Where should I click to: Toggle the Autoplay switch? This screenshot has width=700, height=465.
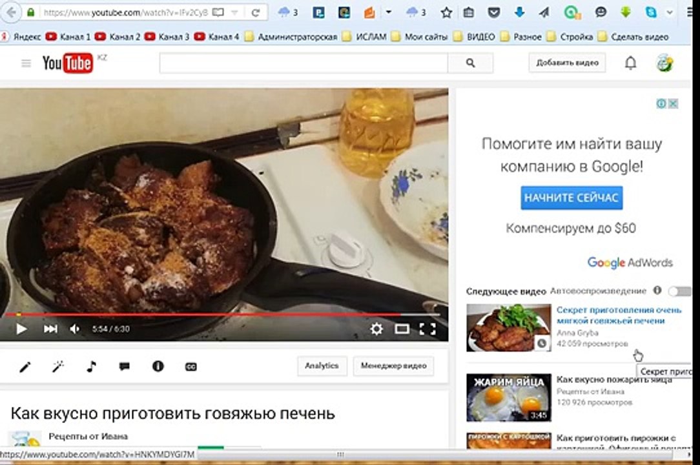(x=679, y=291)
